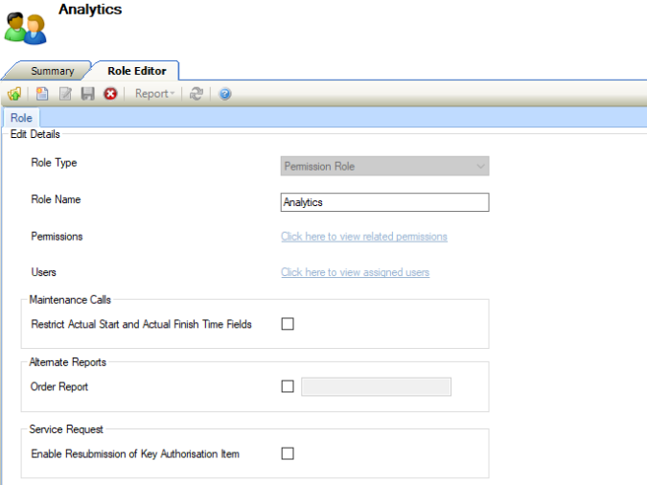
Task: Click the Save floppy disk icon
Action: point(87,94)
